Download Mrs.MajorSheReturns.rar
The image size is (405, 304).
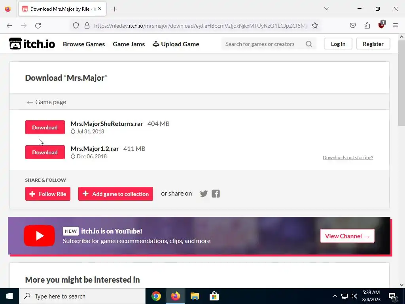click(45, 127)
